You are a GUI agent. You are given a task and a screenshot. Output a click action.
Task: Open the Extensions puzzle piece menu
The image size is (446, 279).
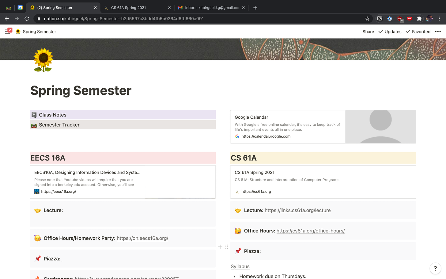pyautogui.click(x=419, y=19)
